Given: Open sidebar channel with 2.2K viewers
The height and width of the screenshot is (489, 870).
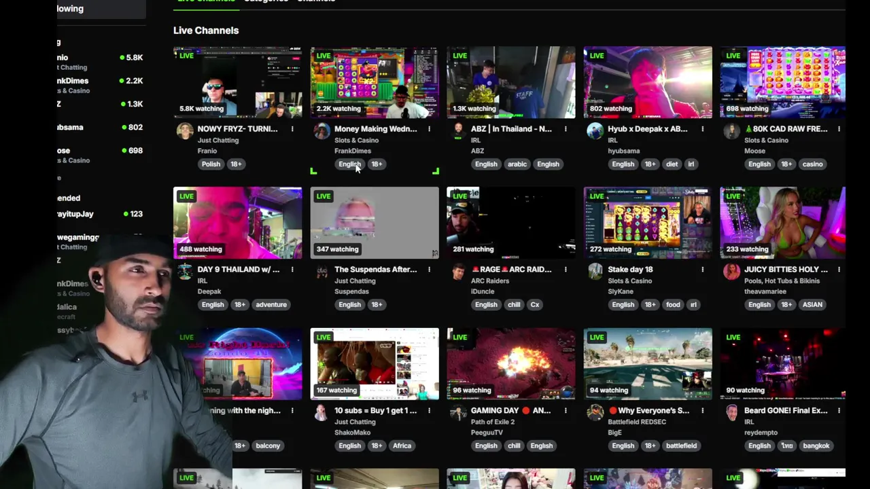Looking at the screenshot, I should 102,85.
